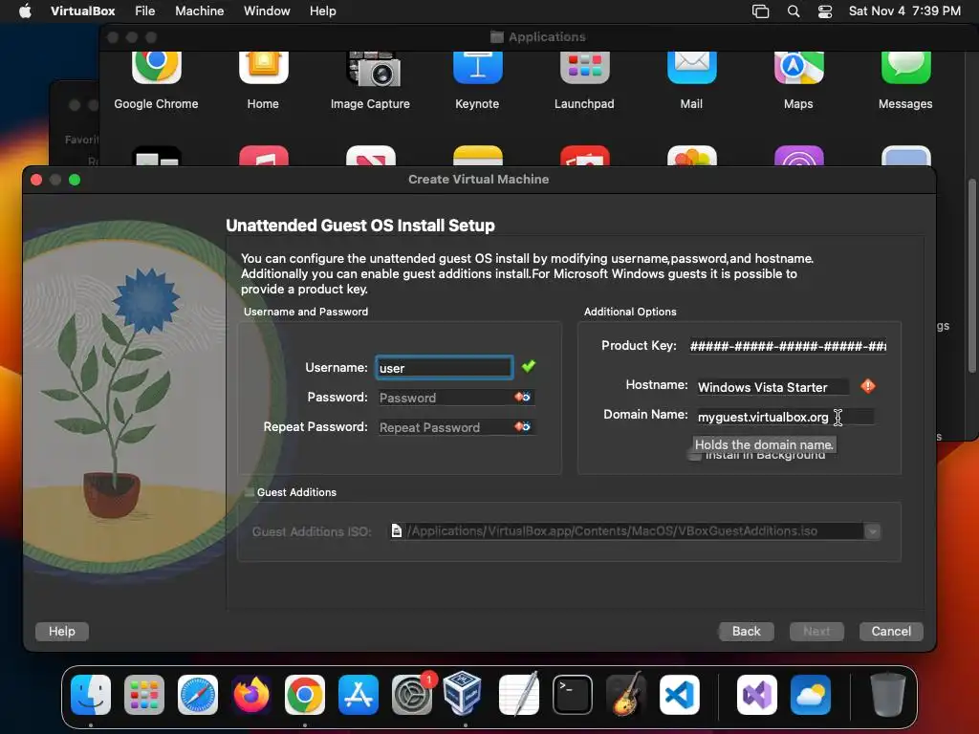The width and height of the screenshot is (979, 734).
Task: Open the cloud weather app in dock
Action: 811,695
